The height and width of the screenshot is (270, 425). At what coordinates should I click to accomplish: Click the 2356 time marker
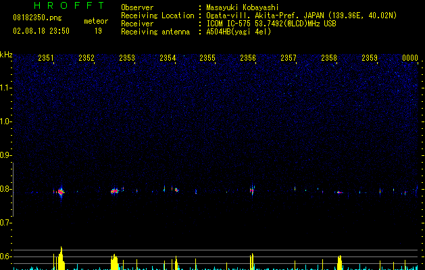(x=248, y=58)
